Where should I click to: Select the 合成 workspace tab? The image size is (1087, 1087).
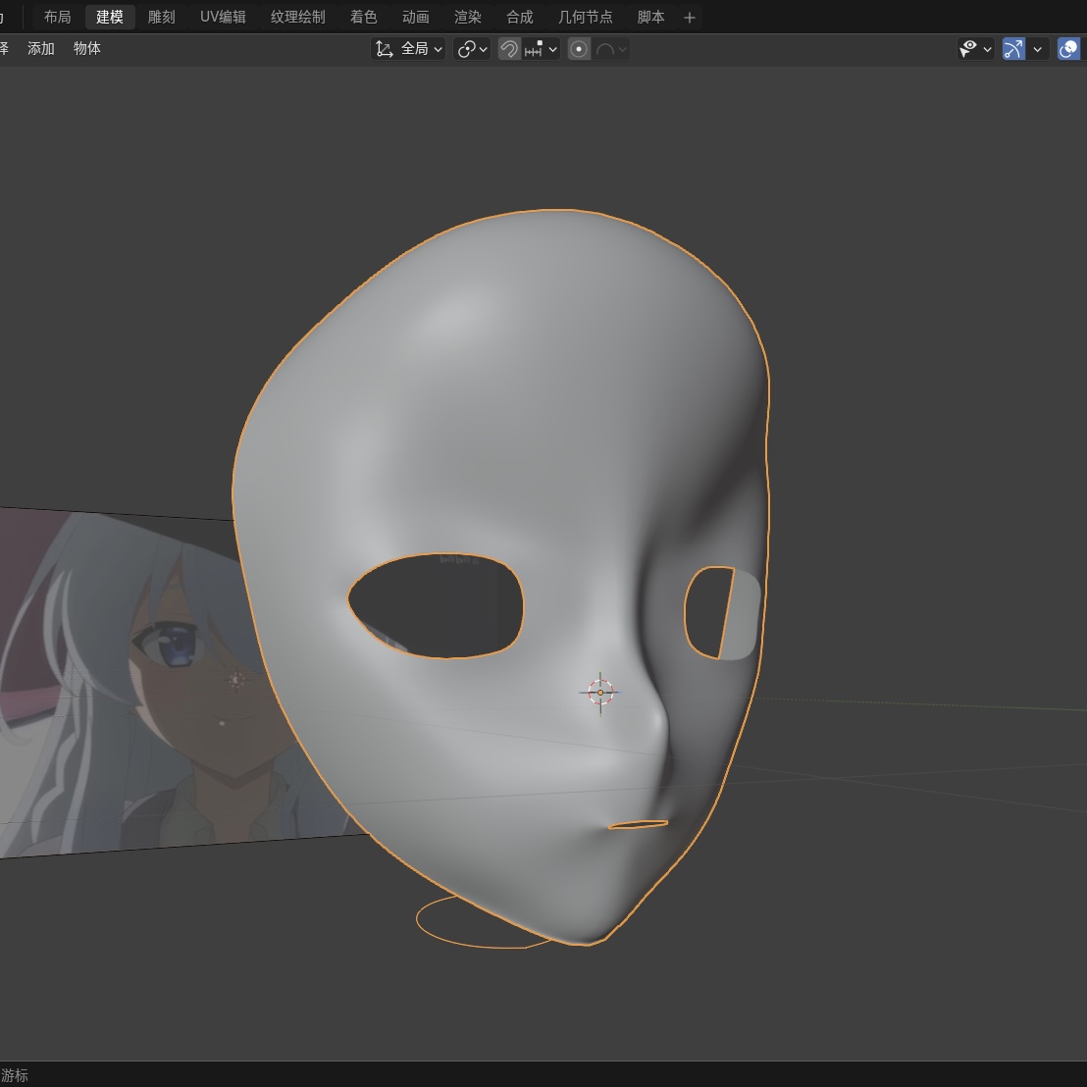pyautogui.click(x=519, y=18)
